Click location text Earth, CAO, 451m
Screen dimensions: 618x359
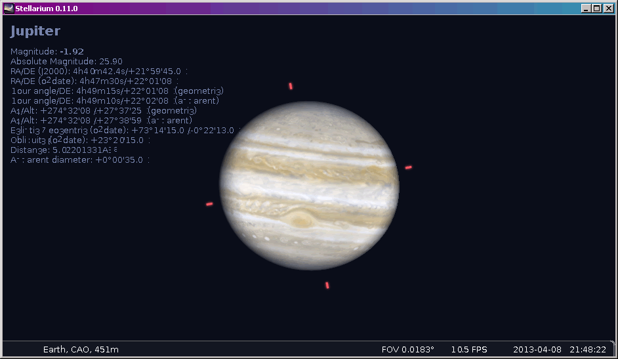pyautogui.click(x=81, y=350)
